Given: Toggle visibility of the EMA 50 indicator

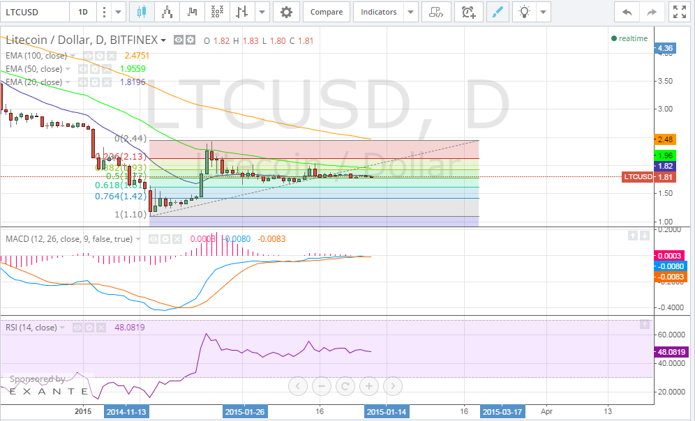Looking at the screenshot, I should click(x=82, y=68).
